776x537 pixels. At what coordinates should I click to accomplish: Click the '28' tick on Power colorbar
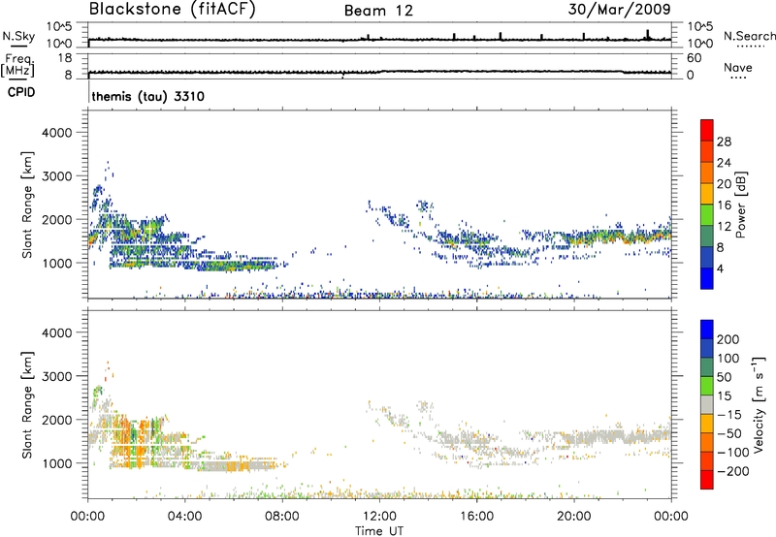(x=724, y=142)
